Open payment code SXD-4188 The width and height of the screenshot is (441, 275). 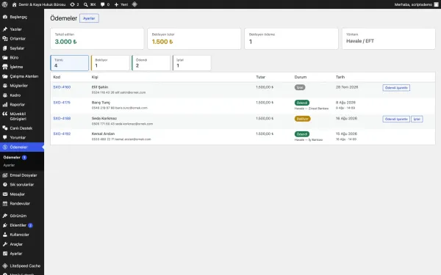(x=62, y=118)
